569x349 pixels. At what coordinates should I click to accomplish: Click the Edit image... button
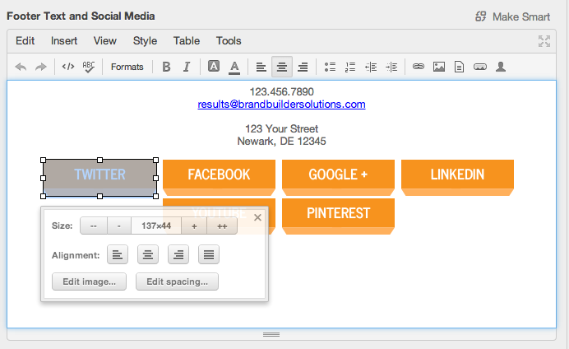pos(90,282)
